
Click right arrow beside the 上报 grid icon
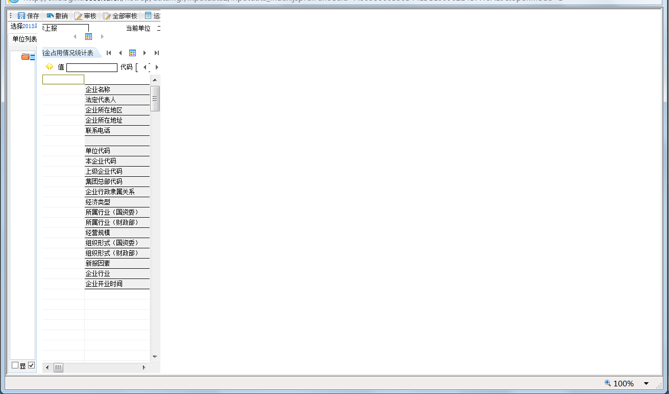click(x=102, y=36)
